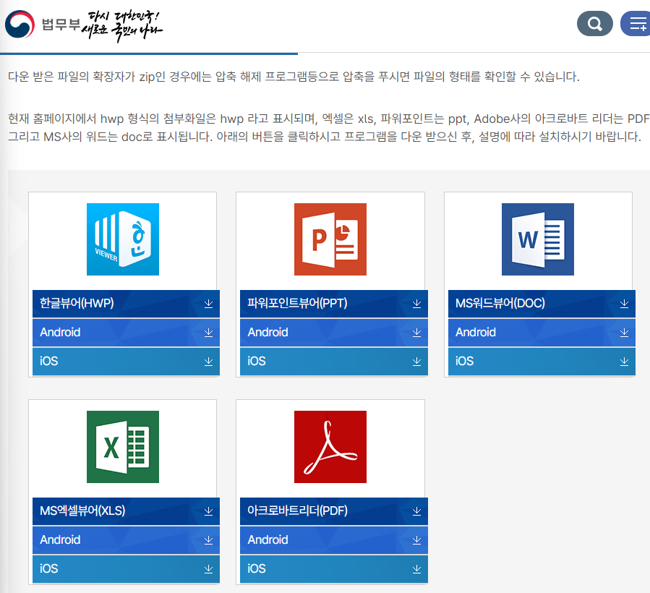650x593 pixels.
Task: Open Android link under MS엑셀뷰어(XLS)
Action: (126, 540)
